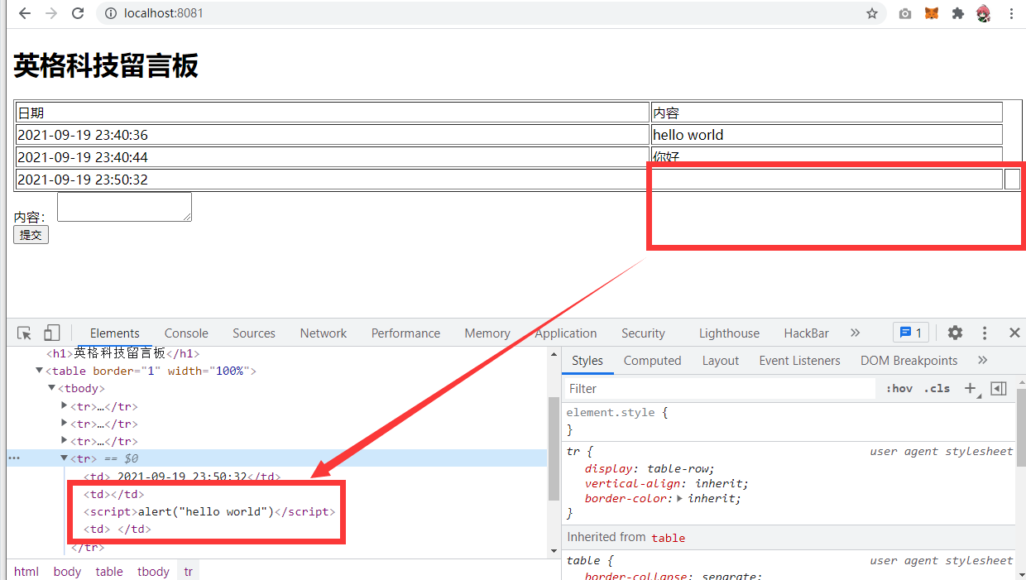Click the inspect element picker icon
This screenshot has height=580, width=1026.
pyautogui.click(x=25, y=333)
